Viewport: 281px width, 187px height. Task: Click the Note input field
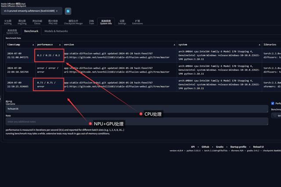tap(136, 121)
